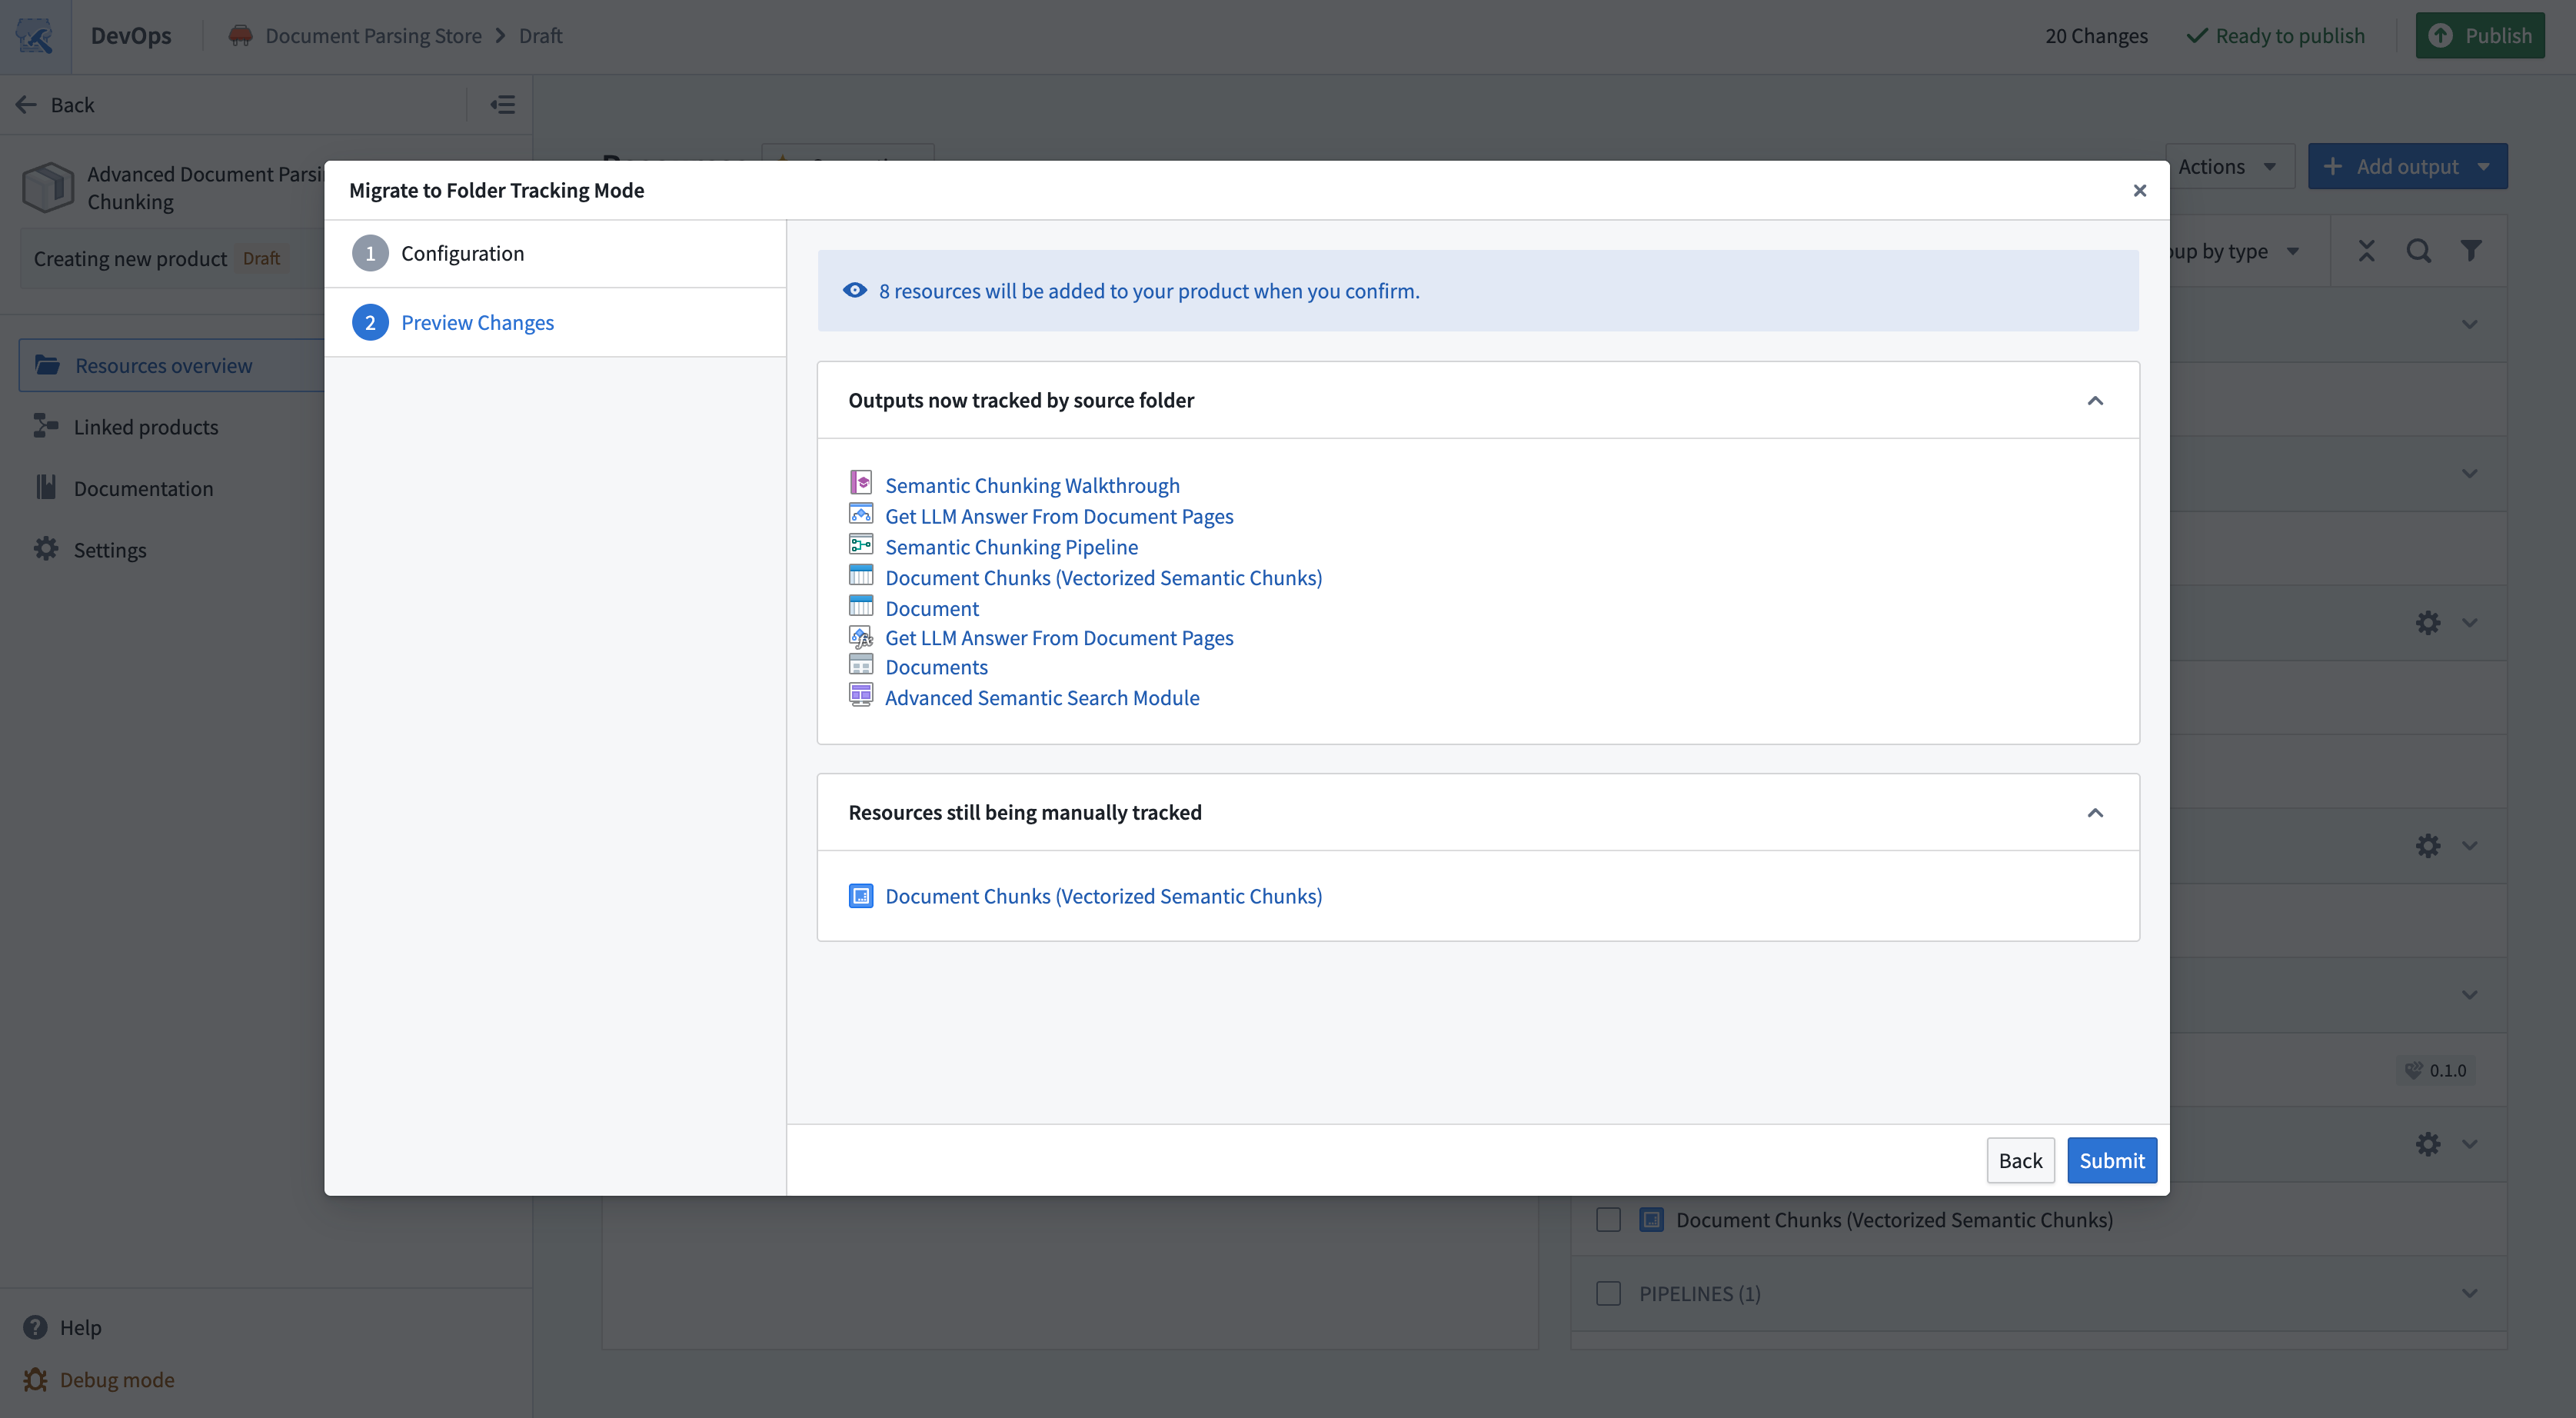Expand the Add output dropdown arrow
Image resolution: width=2576 pixels, height=1418 pixels.
coord(2487,166)
